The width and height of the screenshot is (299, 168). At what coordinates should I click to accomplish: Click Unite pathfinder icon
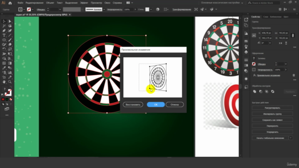pyautogui.click(x=255, y=91)
